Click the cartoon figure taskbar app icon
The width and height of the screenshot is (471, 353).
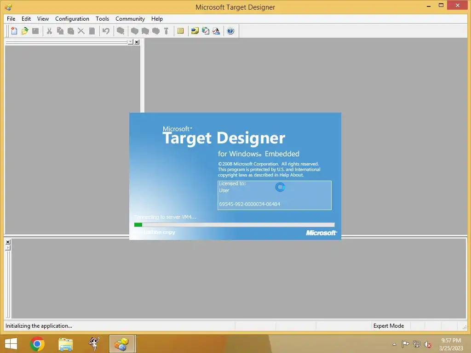point(94,344)
